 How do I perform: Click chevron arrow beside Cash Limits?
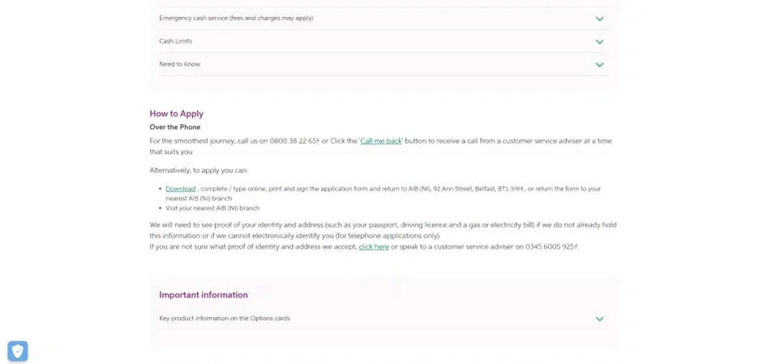[x=599, y=41]
